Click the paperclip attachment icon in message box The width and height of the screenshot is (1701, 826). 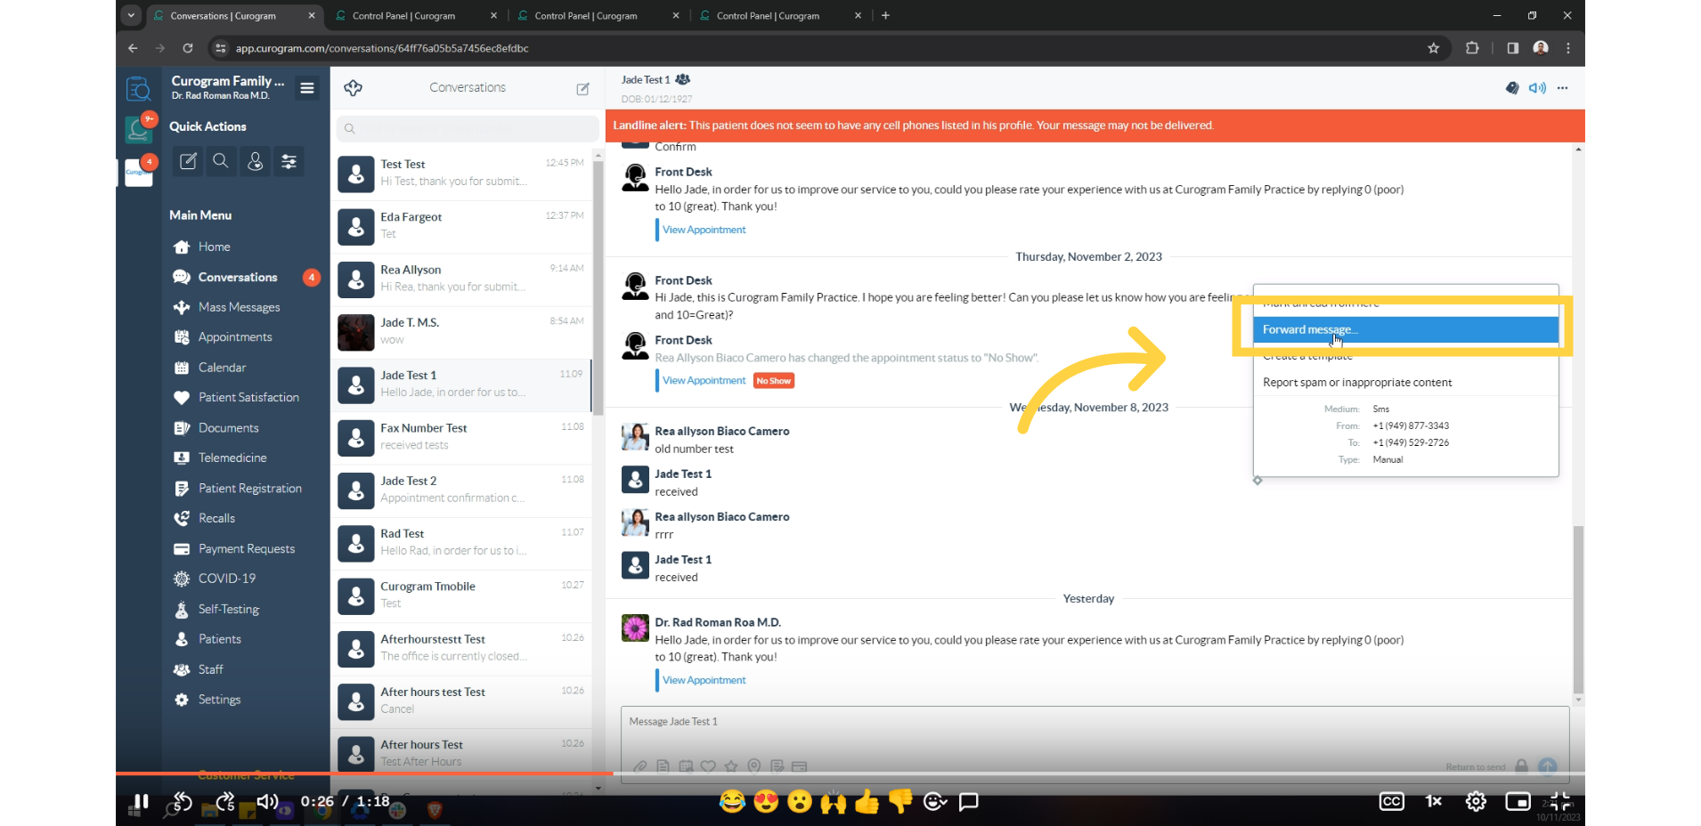(639, 766)
